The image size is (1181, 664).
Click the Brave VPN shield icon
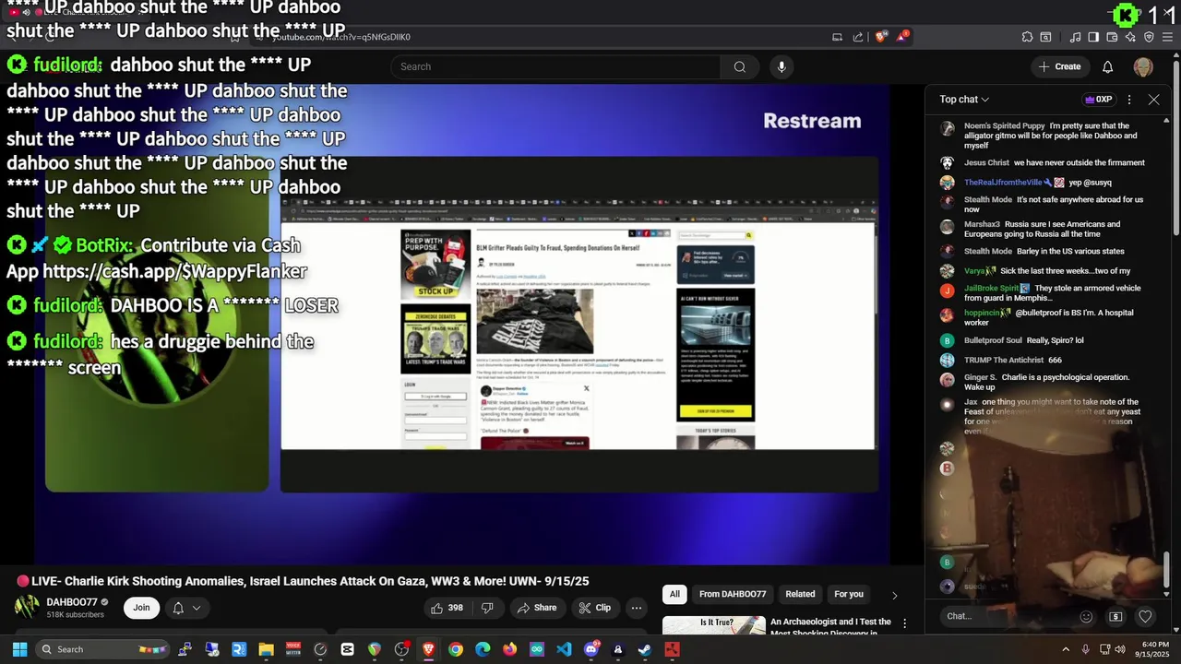coord(1149,37)
